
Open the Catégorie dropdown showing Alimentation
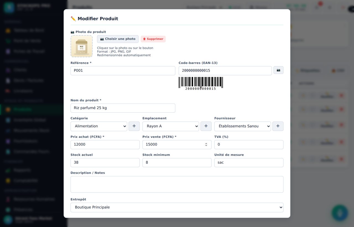click(99, 126)
